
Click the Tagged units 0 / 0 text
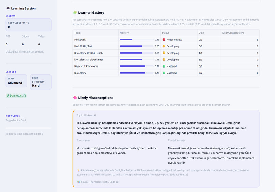(16, 120)
